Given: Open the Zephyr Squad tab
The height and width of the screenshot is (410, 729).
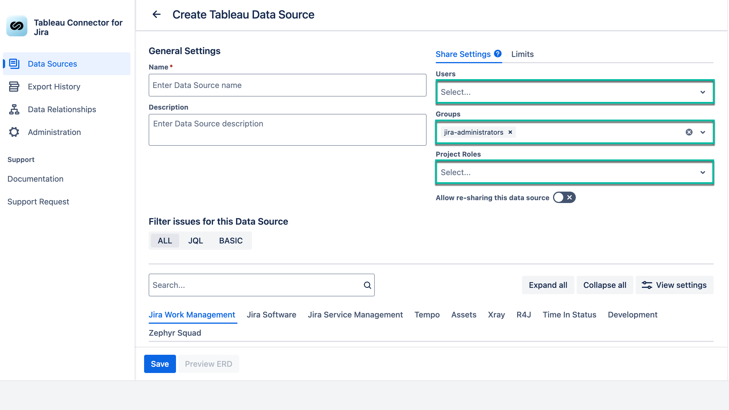Looking at the screenshot, I should 175,333.
